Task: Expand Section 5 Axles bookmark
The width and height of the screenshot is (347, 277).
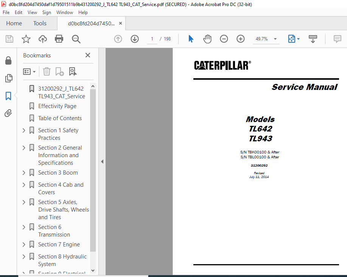Action: (24, 202)
